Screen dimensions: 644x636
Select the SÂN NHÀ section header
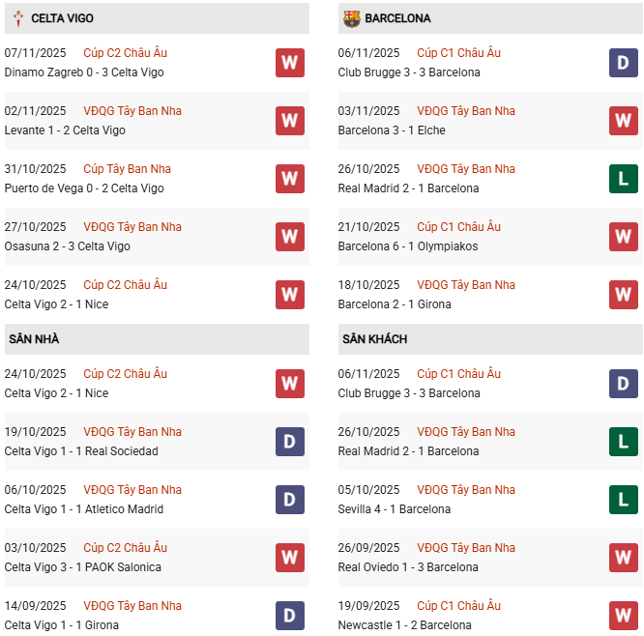click(34, 339)
